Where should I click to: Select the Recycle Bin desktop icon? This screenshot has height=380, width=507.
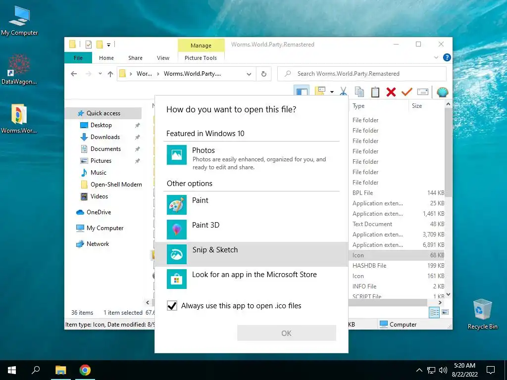482,314
